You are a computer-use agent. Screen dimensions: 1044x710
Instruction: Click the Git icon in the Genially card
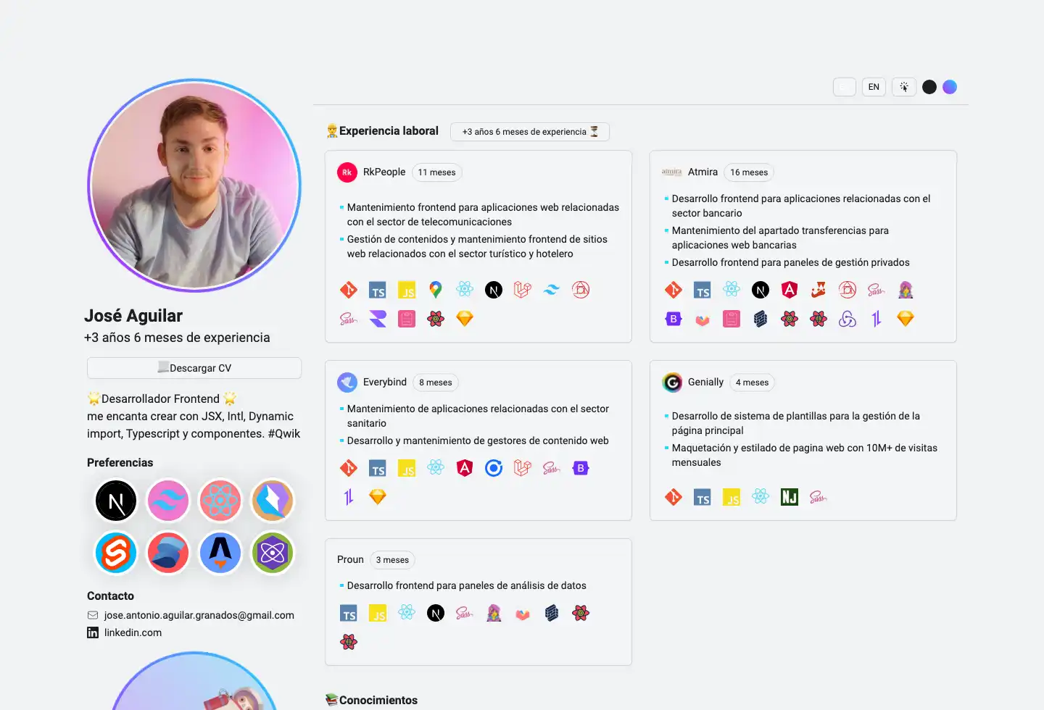click(x=674, y=497)
